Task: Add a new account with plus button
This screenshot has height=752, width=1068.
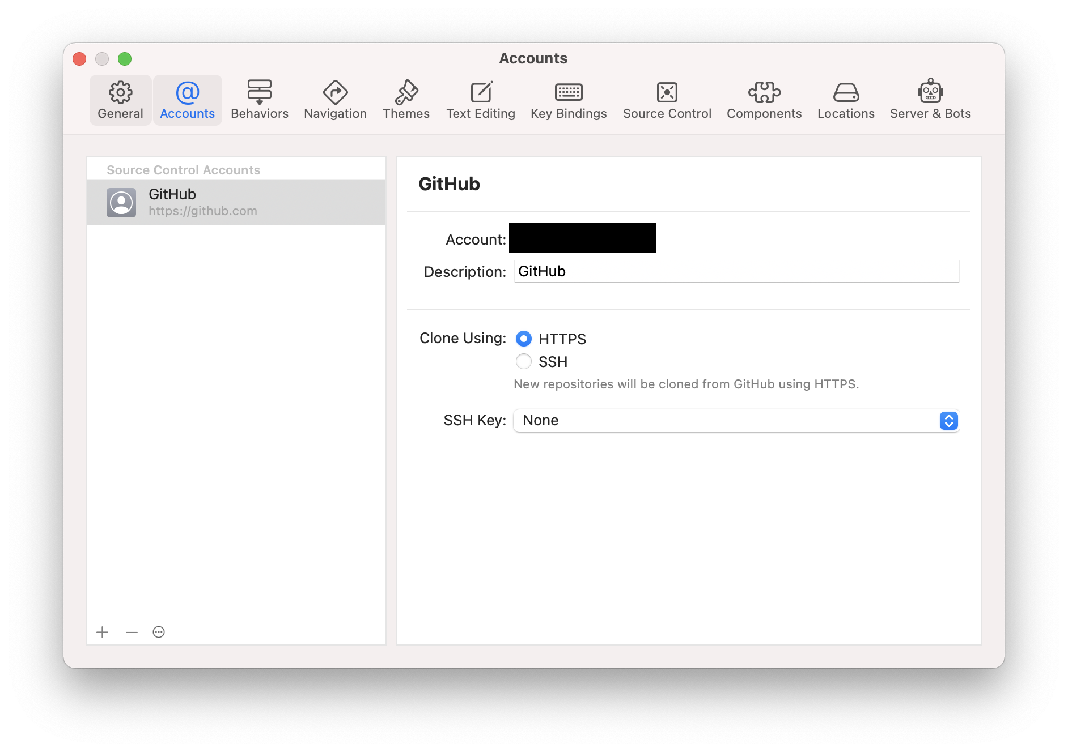Action: (x=103, y=632)
